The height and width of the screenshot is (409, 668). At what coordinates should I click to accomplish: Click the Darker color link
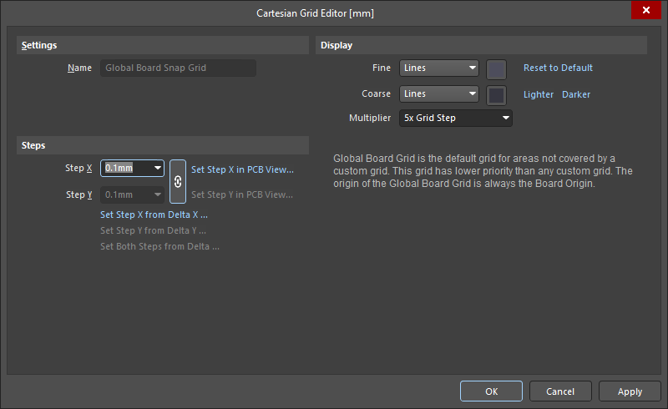pos(576,95)
